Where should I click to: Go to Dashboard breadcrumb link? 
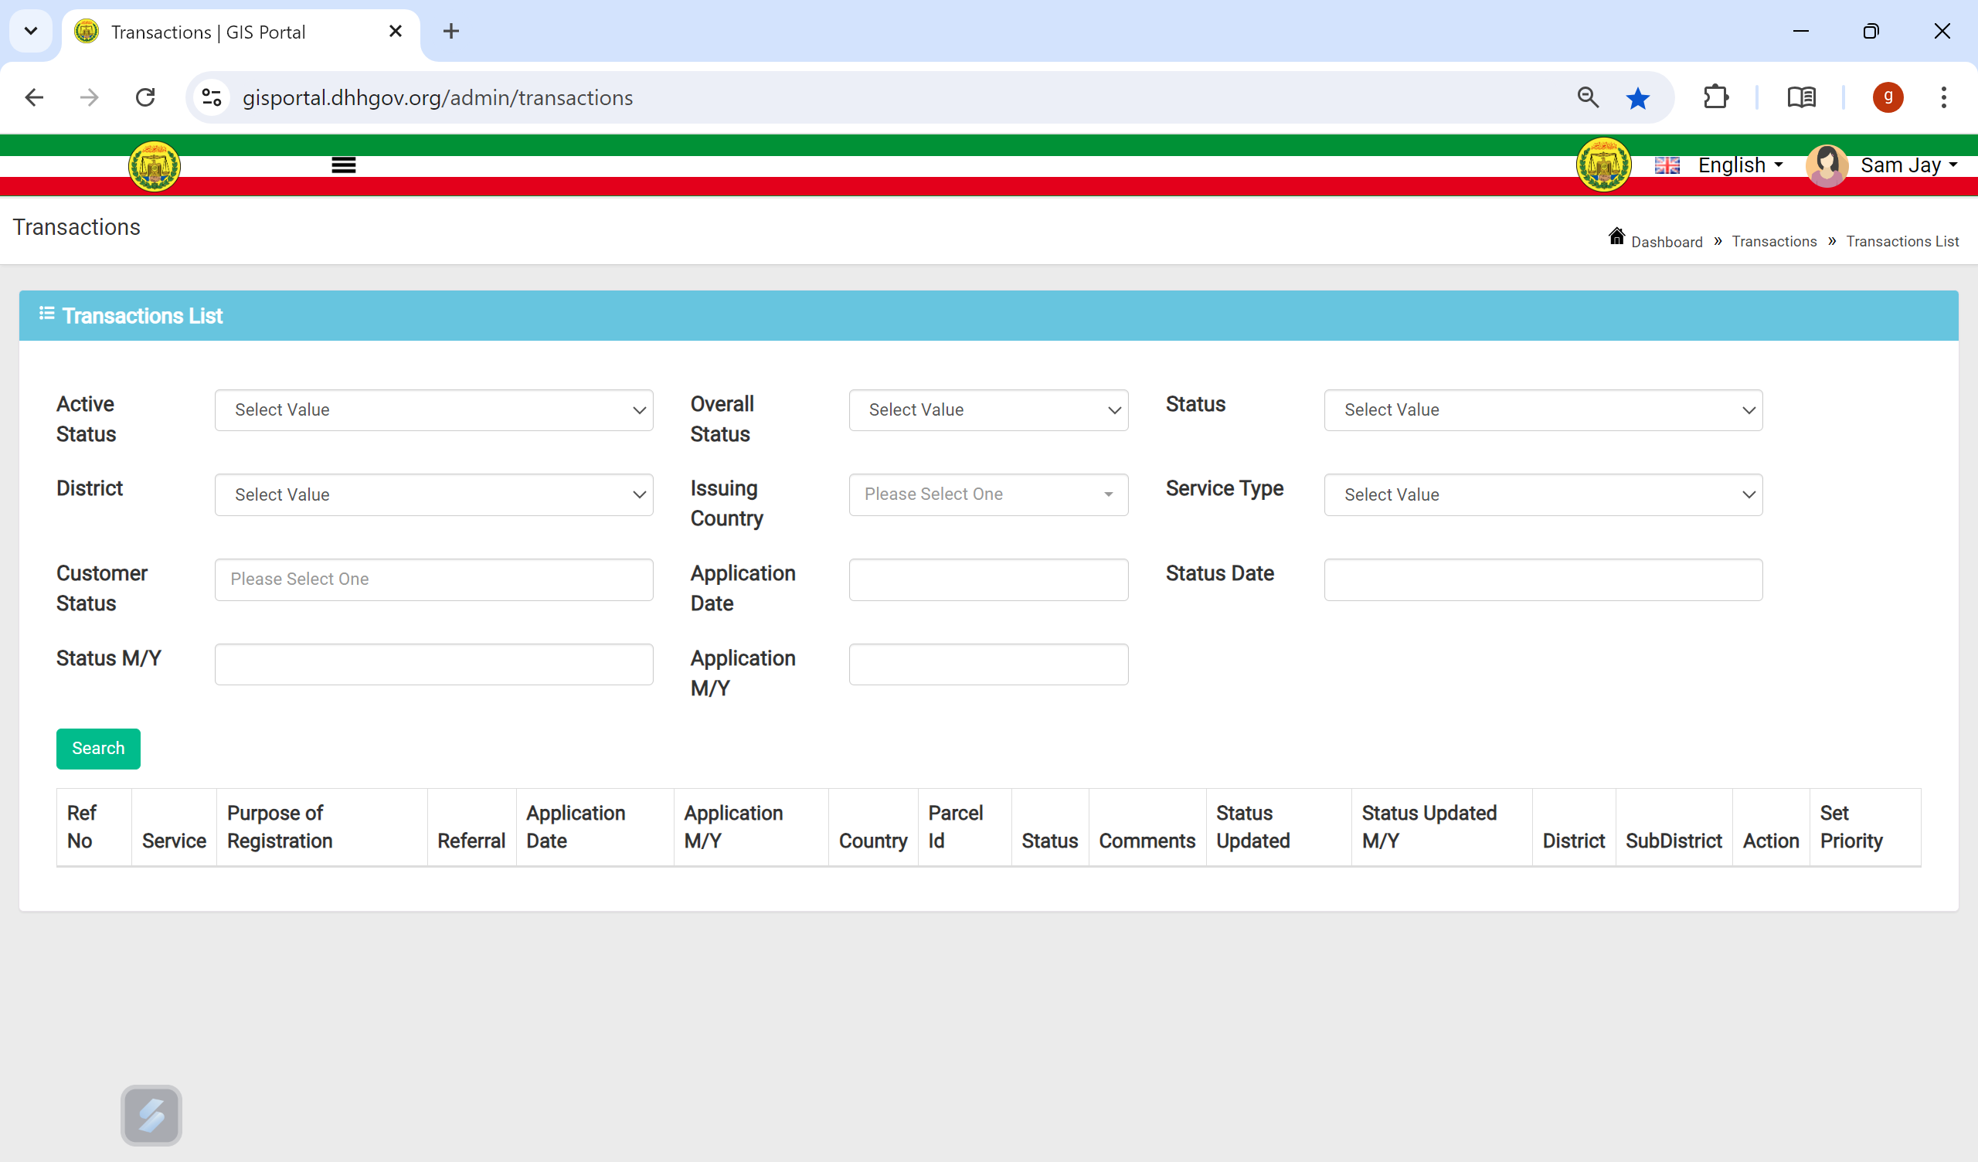click(1667, 242)
